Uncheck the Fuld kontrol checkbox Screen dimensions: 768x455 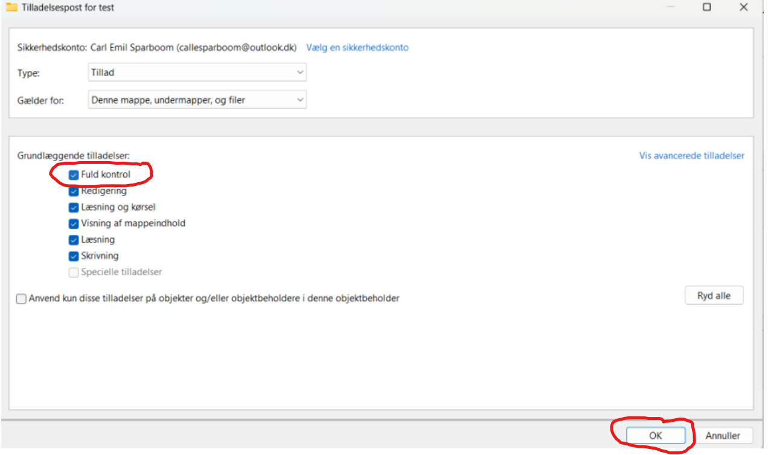pyautogui.click(x=74, y=175)
